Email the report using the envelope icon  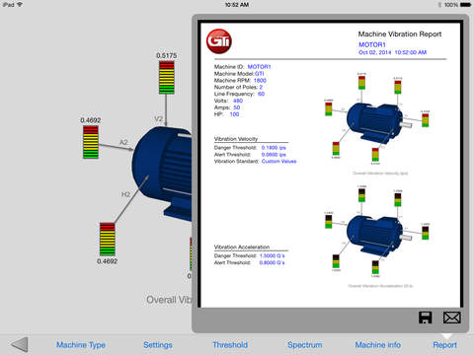tap(451, 318)
